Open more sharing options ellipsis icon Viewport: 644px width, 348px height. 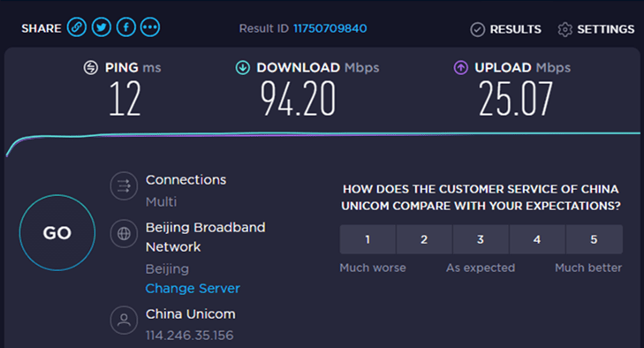[150, 27]
